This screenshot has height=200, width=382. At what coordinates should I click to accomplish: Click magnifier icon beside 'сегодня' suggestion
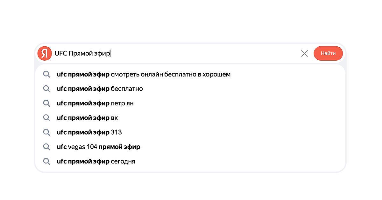(47, 162)
